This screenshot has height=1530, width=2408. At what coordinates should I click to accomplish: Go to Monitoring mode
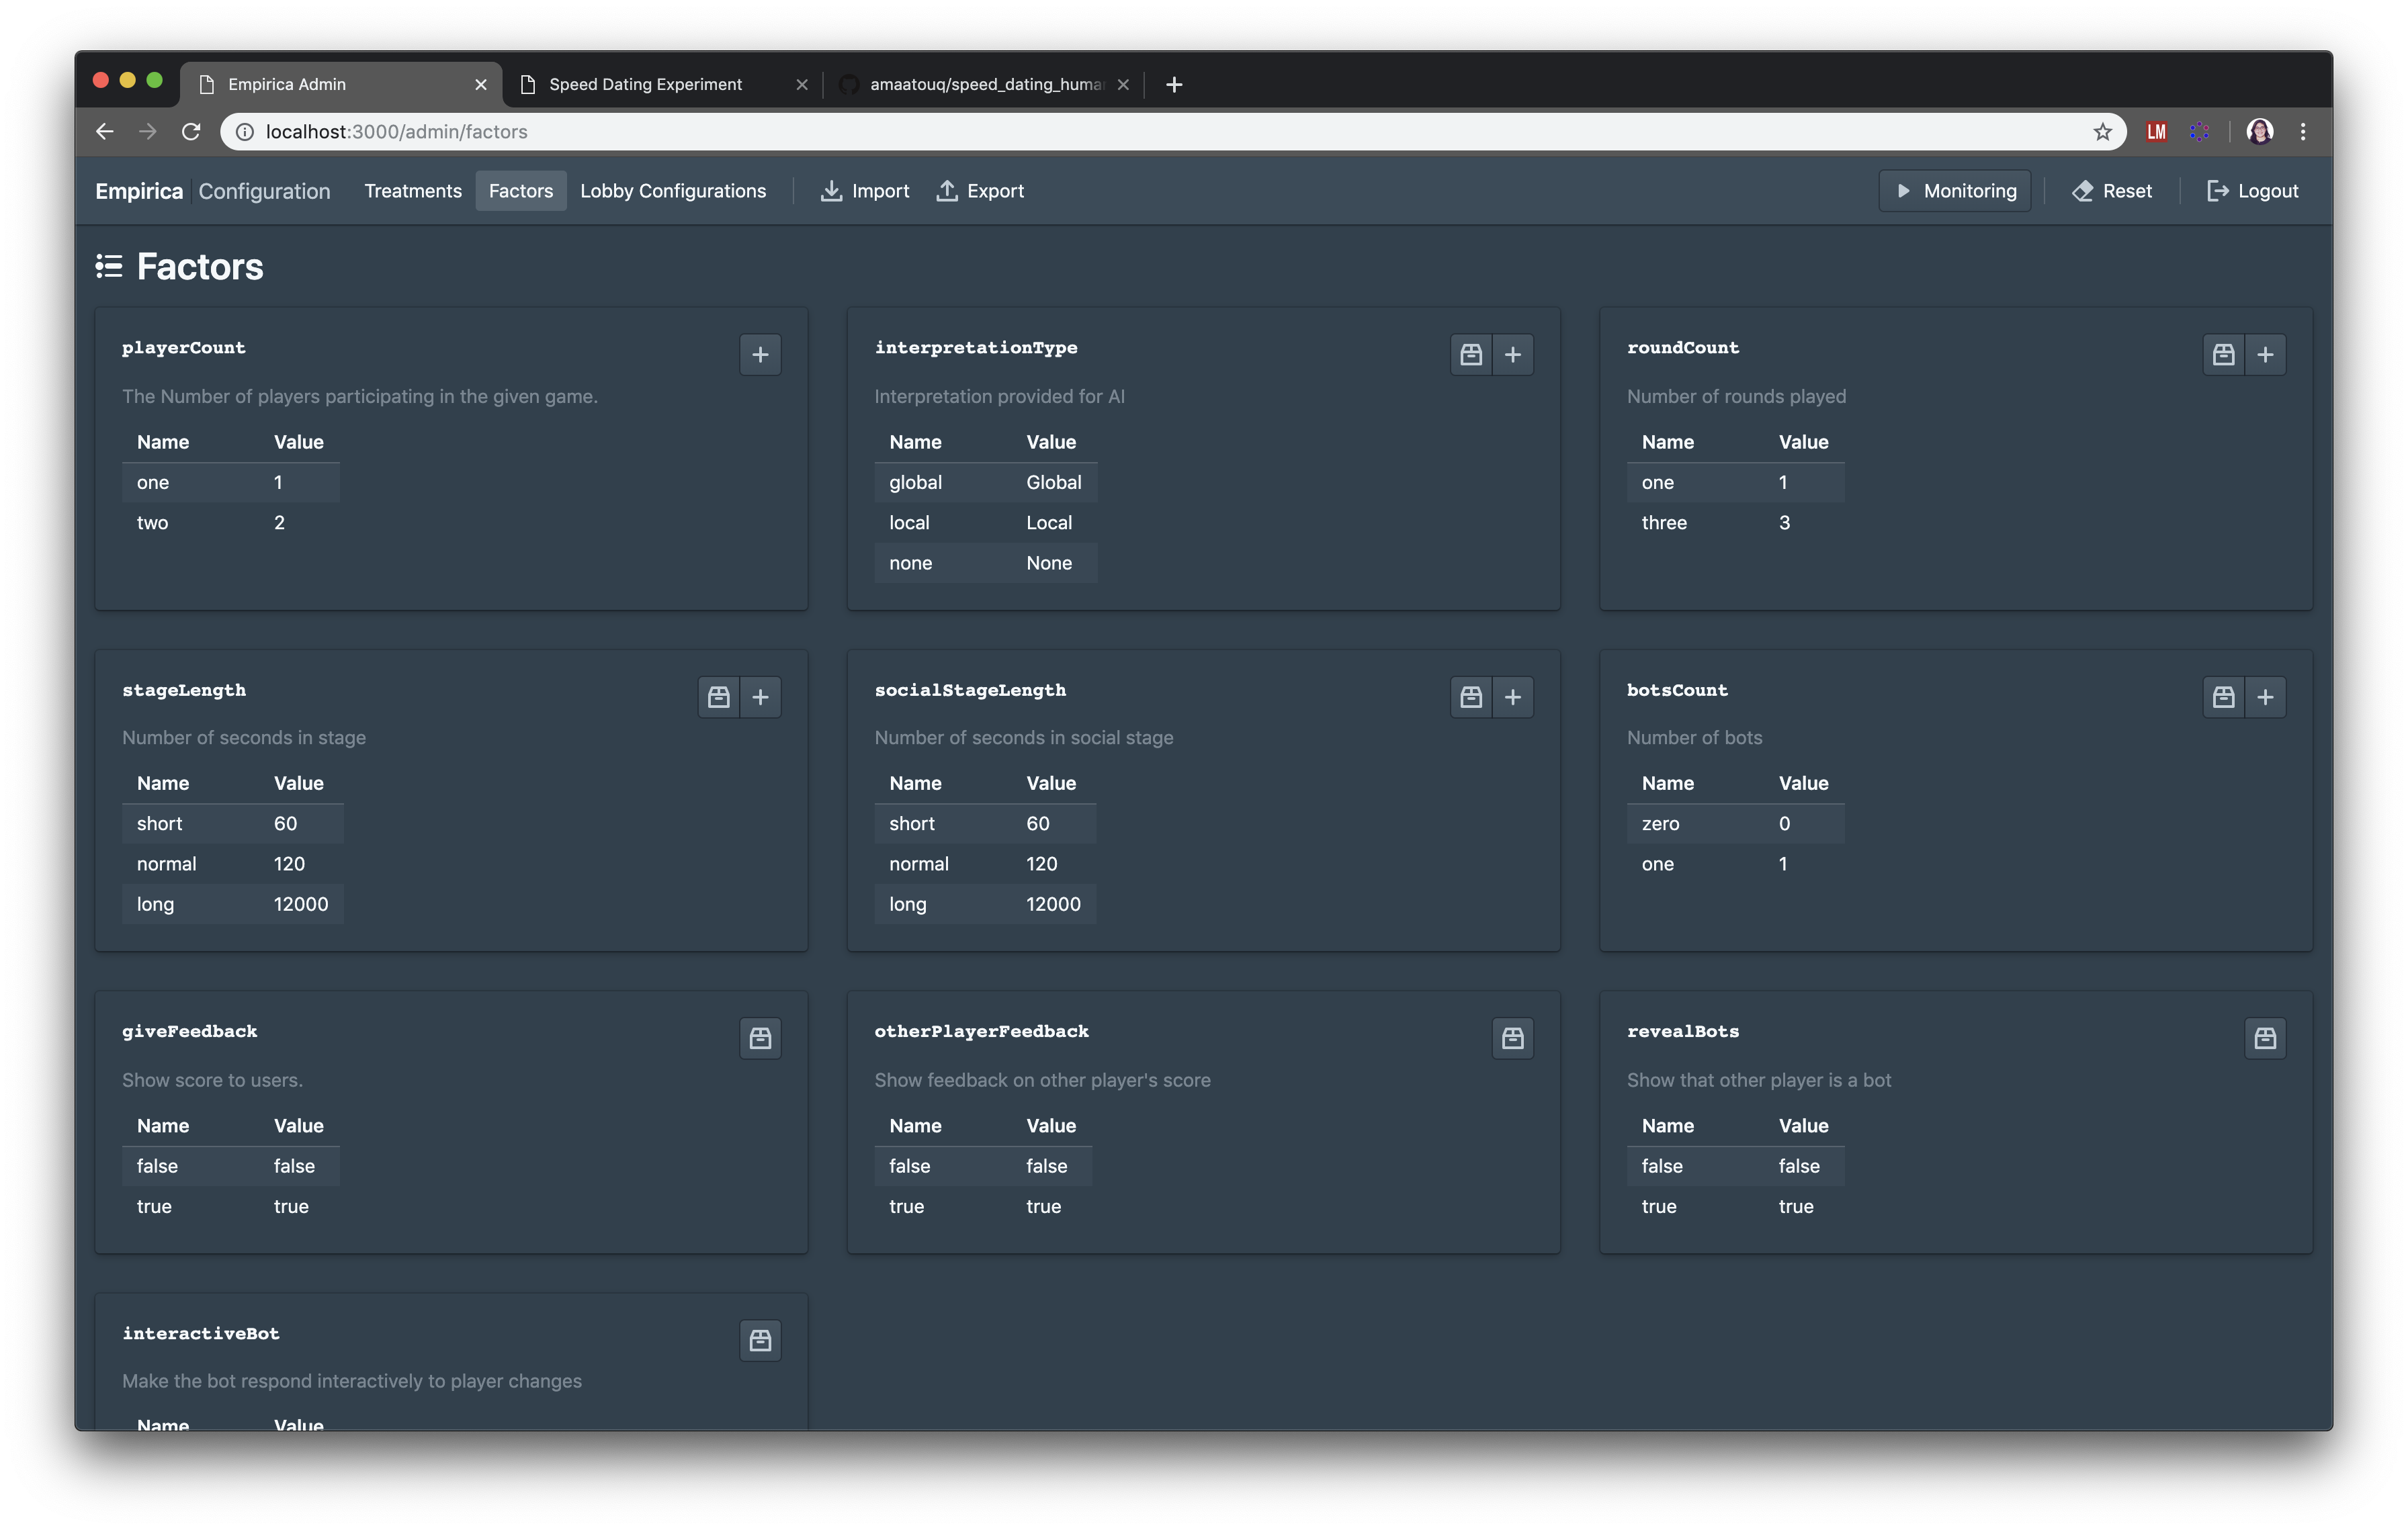[x=1954, y=191]
